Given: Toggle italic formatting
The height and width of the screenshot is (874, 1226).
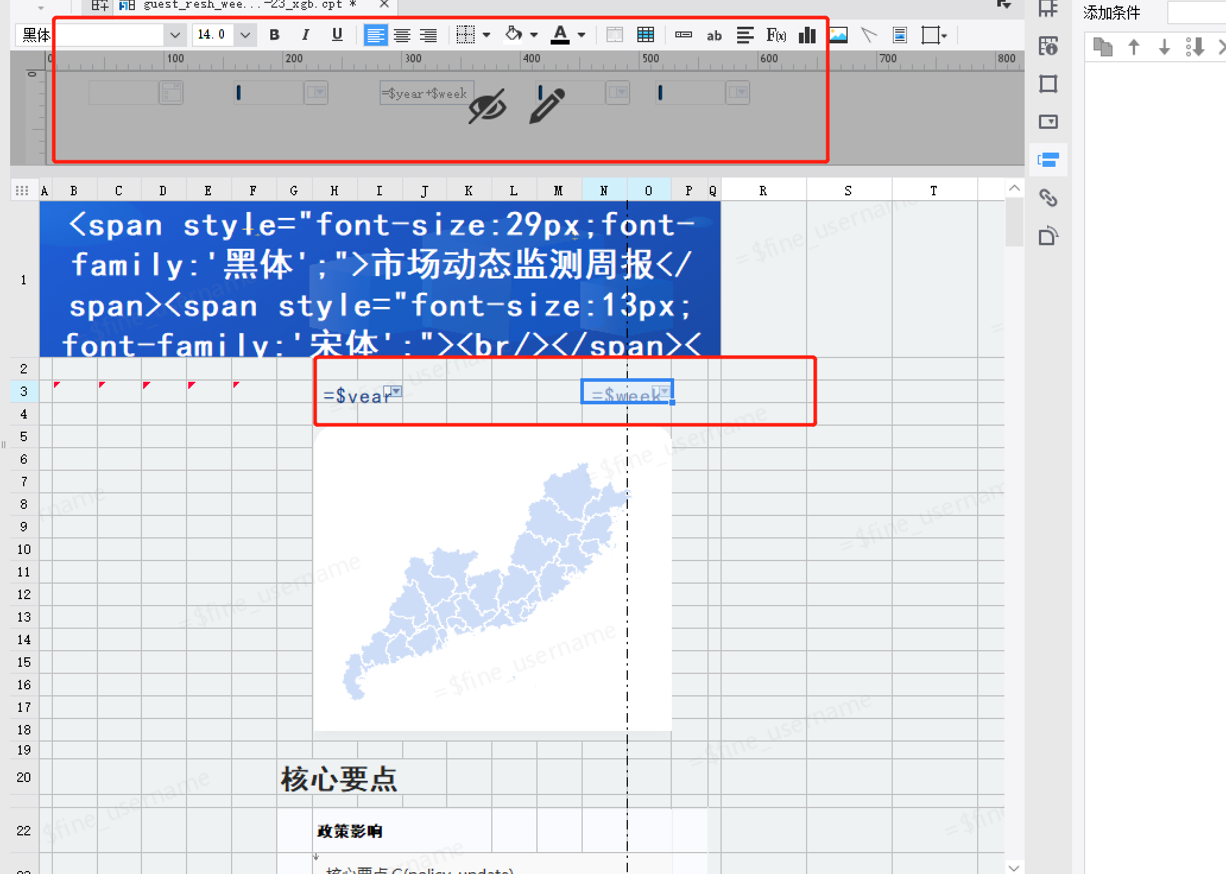Looking at the screenshot, I should [305, 35].
